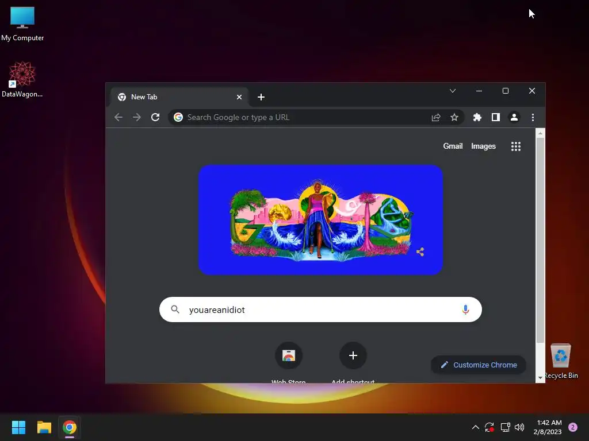The height and width of the screenshot is (441, 589).
Task: Select the New Tab tab
Action: pos(179,97)
